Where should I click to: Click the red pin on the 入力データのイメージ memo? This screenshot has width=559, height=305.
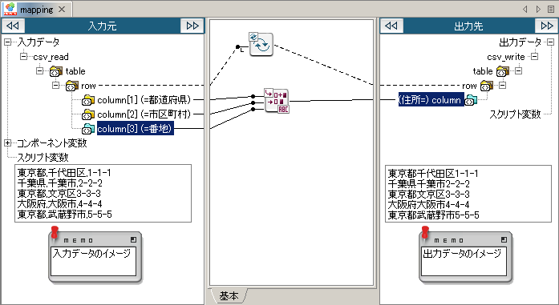click(x=55, y=232)
